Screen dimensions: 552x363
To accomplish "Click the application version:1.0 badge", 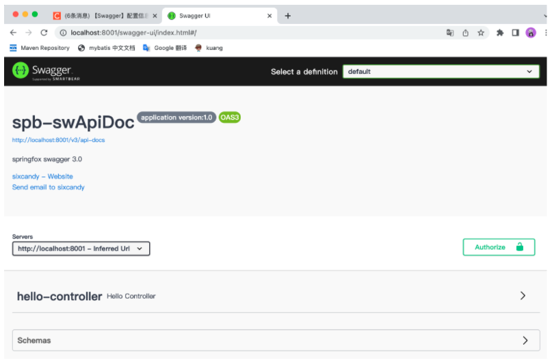I will coord(176,118).
